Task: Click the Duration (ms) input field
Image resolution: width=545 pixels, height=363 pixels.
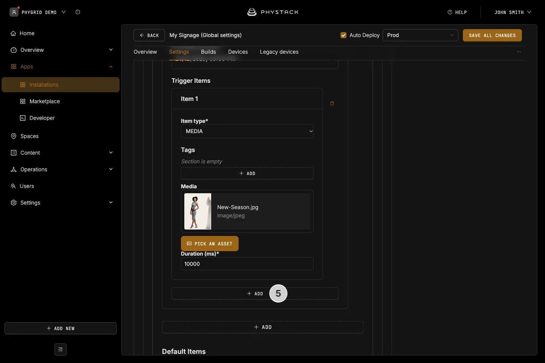Action: [247, 264]
